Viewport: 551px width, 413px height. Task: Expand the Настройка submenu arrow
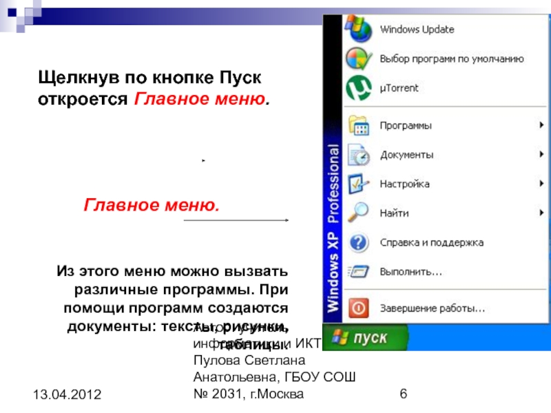tap(541, 183)
